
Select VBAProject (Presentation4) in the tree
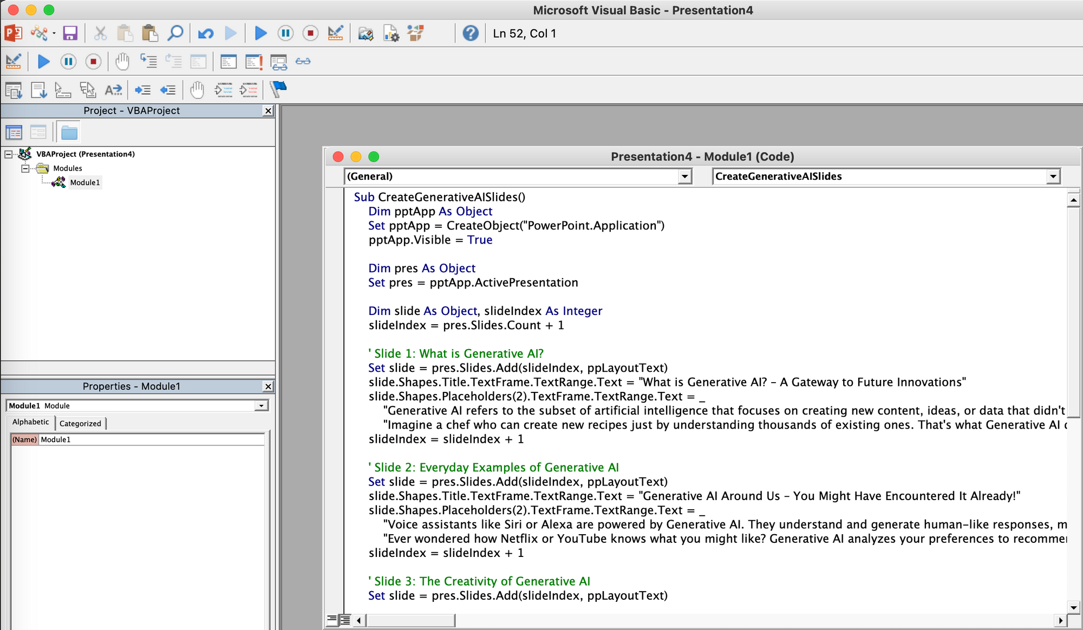(86, 154)
